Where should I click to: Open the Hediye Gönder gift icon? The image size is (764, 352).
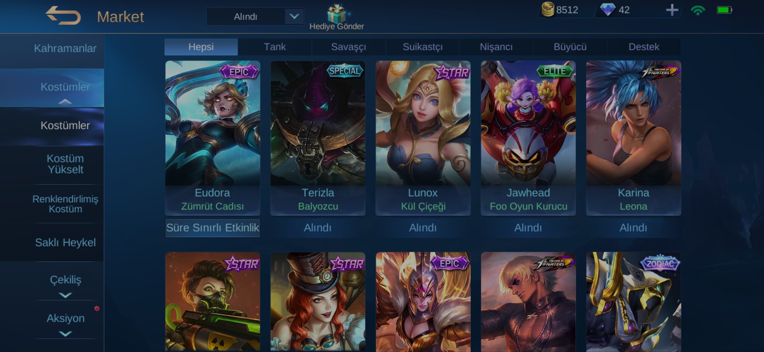click(336, 14)
